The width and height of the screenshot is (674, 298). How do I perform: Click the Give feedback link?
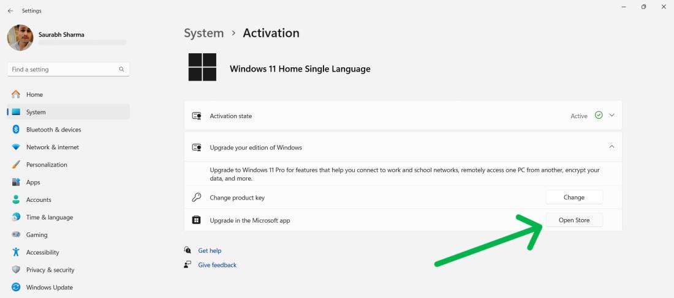(217, 265)
